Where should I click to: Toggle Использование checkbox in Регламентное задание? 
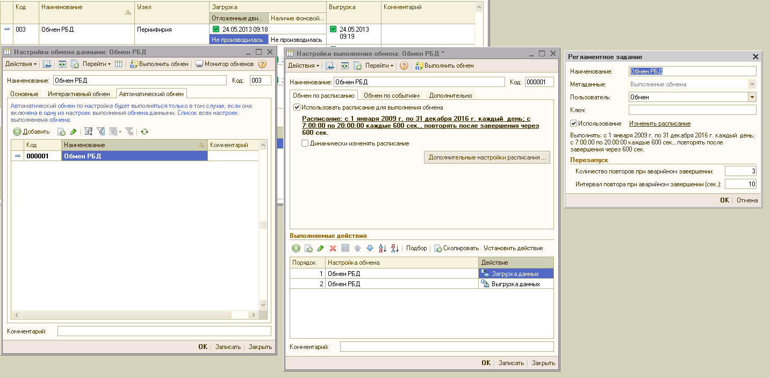(573, 123)
